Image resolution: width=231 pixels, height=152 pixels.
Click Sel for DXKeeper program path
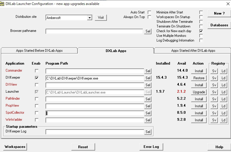coord(148,78)
